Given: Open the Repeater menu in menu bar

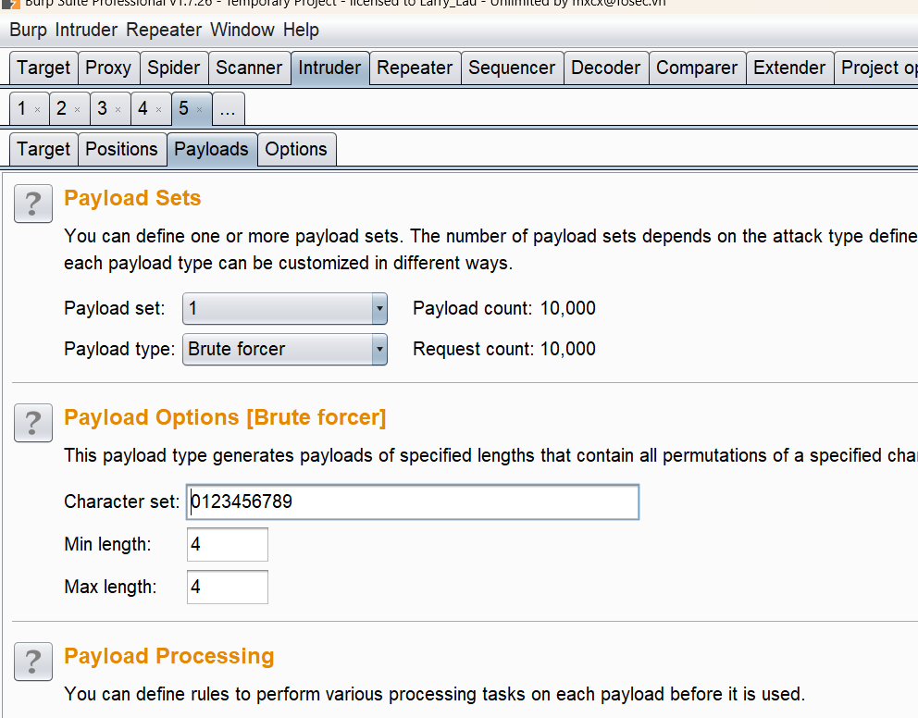Looking at the screenshot, I should pos(164,30).
